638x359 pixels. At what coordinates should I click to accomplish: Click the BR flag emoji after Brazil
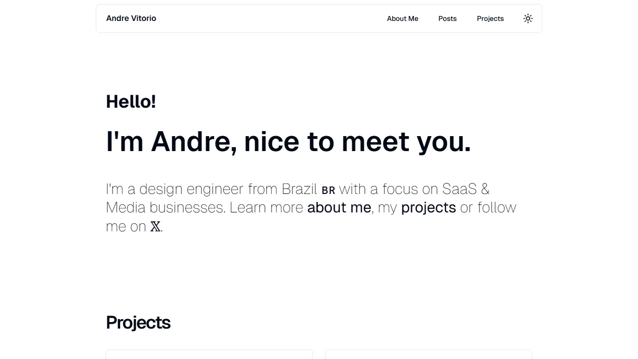pyautogui.click(x=328, y=190)
